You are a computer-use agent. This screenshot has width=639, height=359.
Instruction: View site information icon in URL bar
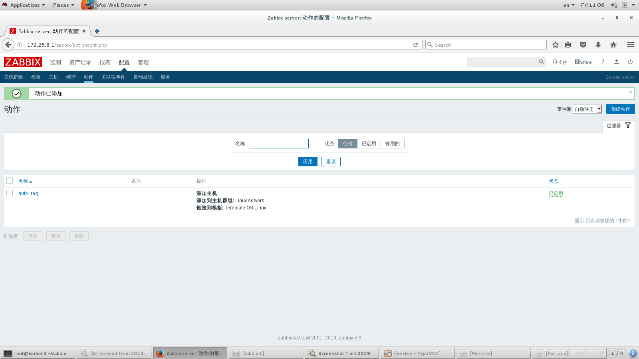point(20,45)
